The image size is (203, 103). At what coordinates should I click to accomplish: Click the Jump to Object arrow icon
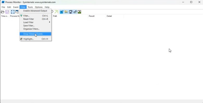pyautogui.click(x=56, y=12)
